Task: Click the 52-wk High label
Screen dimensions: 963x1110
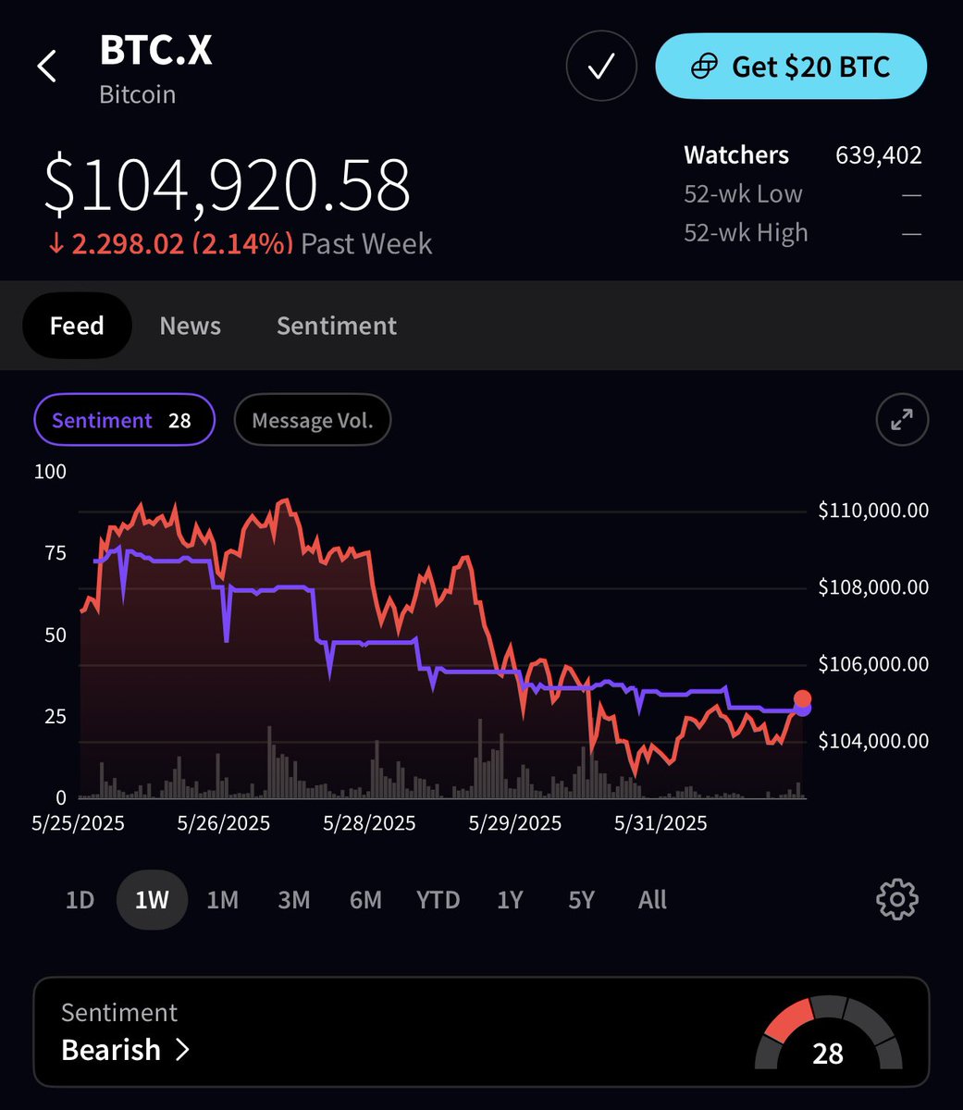Action: coord(746,232)
